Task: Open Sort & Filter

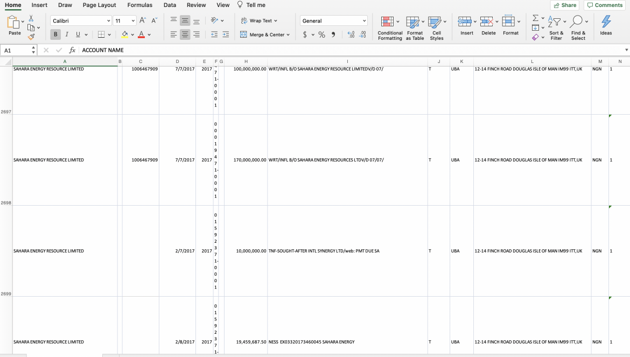Action: point(556,28)
